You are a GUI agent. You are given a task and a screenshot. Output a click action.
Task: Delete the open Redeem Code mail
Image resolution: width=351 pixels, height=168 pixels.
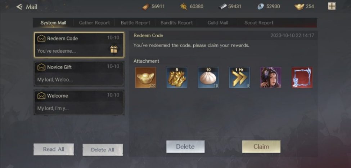point(185,147)
